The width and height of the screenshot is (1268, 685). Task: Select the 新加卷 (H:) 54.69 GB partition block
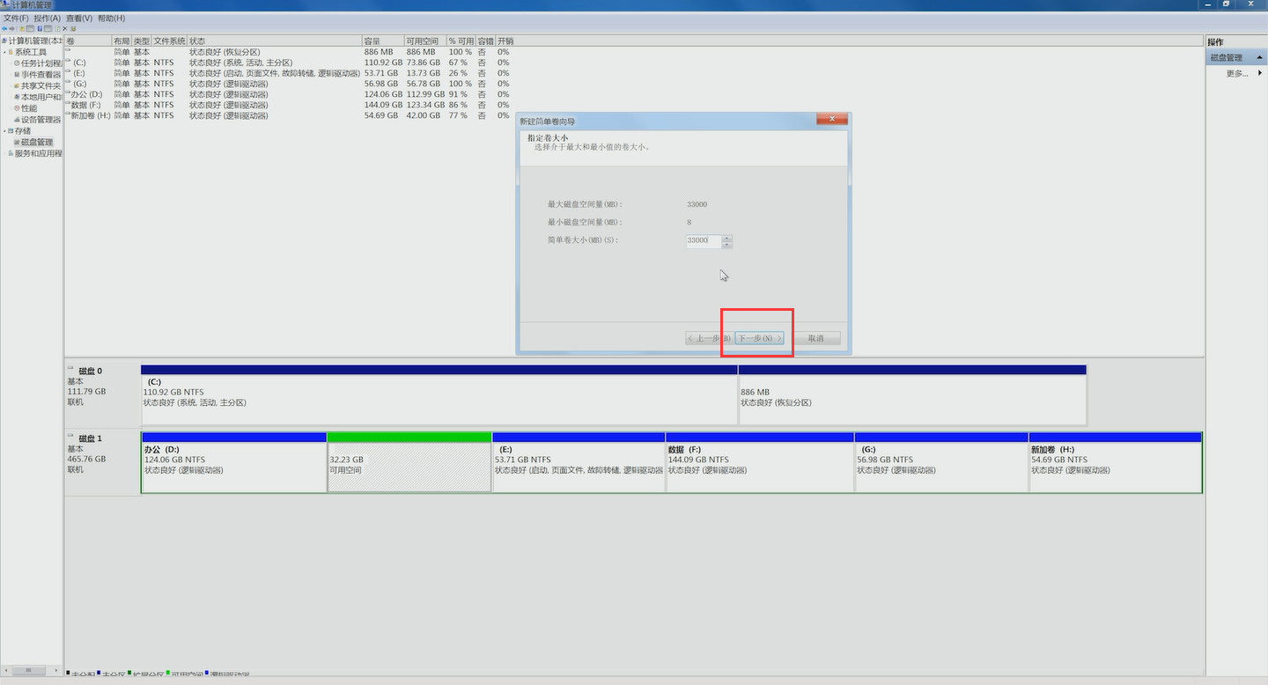pyautogui.click(x=1116, y=462)
